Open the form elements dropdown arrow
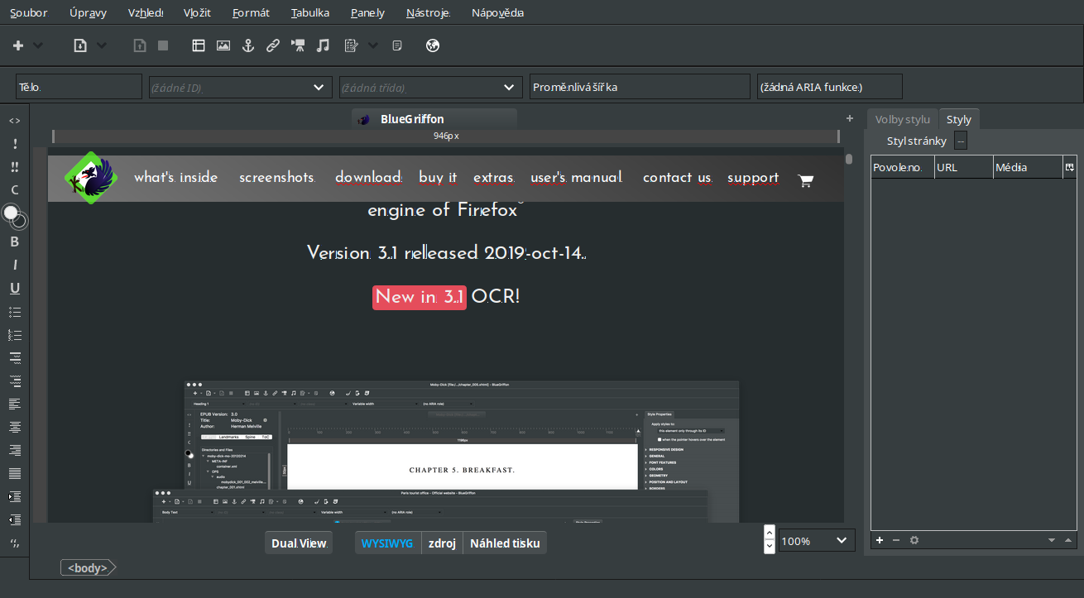This screenshot has width=1084, height=598. coord(373,45)
